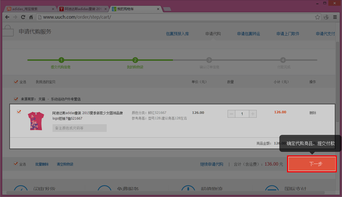Viewport: 342px width, 197px height.
Task: Click the shopping bag logo icon
Action: [8, 31]
